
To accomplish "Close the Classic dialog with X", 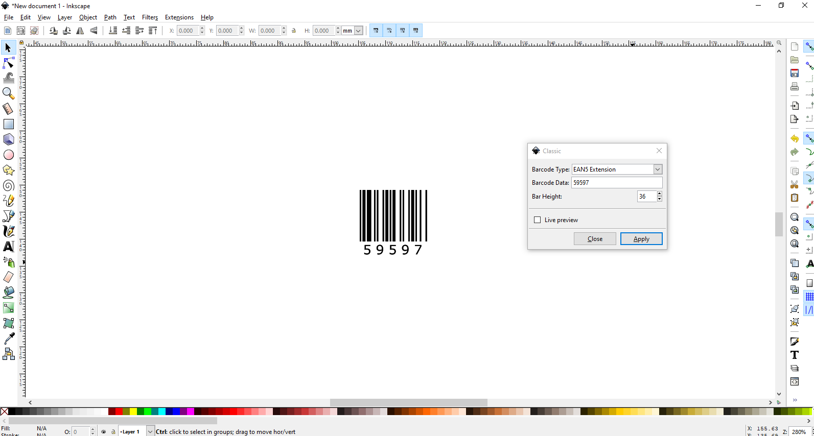I will point(659,151).
